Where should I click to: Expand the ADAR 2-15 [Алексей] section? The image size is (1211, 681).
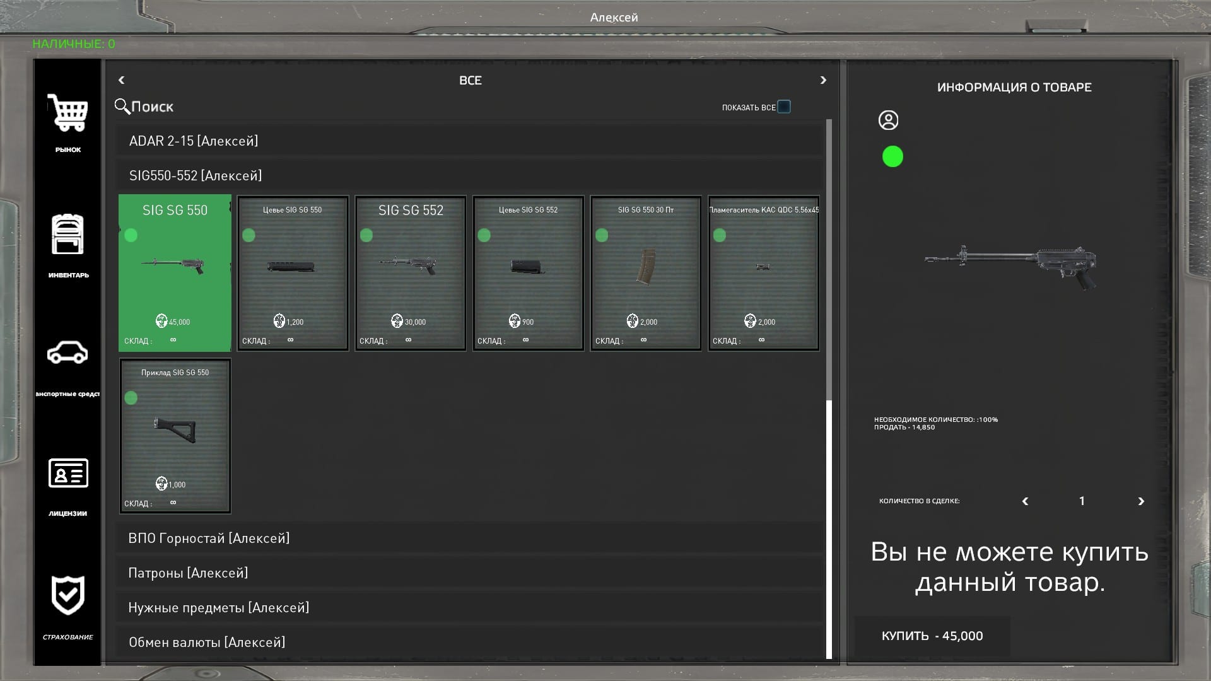point(470,141)
